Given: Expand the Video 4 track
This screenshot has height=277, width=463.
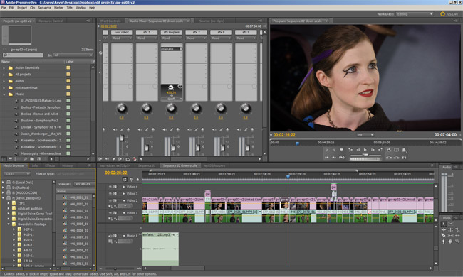Looking at the screenshot, I should coord(124,187).
